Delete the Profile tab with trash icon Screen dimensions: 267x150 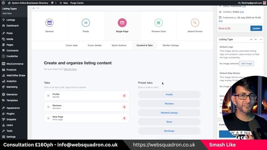(x=124, y=95)
